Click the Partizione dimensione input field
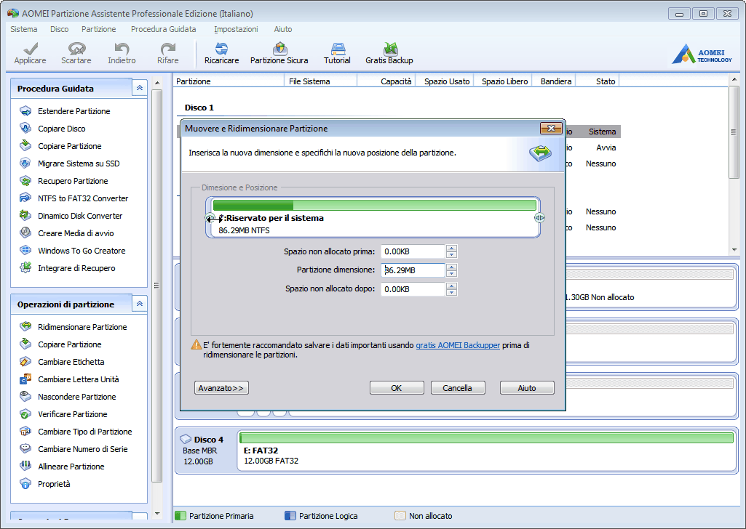 point(412,270)
